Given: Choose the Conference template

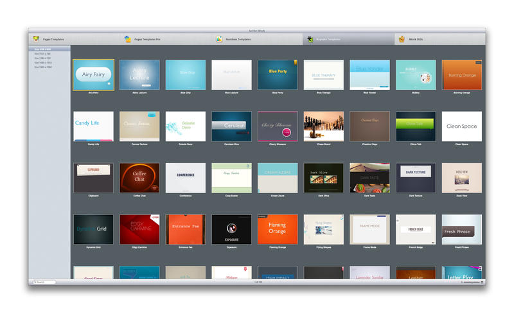Looking at the screenshot, I should [x=186, y=178].
